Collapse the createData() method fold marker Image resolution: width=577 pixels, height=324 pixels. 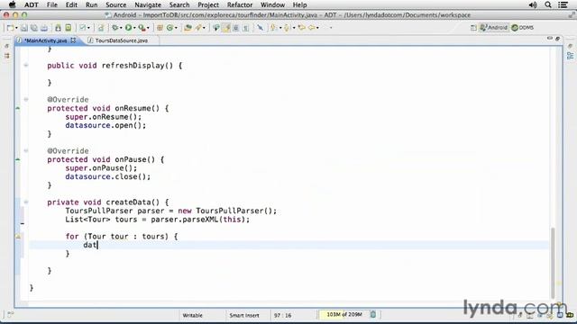pos(26,202)
